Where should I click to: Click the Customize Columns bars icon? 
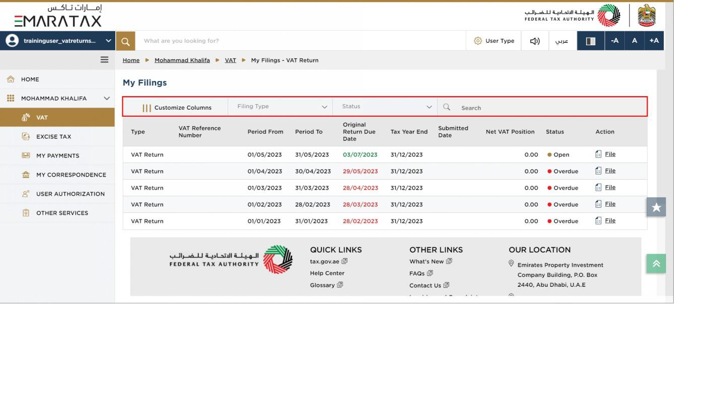147,108
